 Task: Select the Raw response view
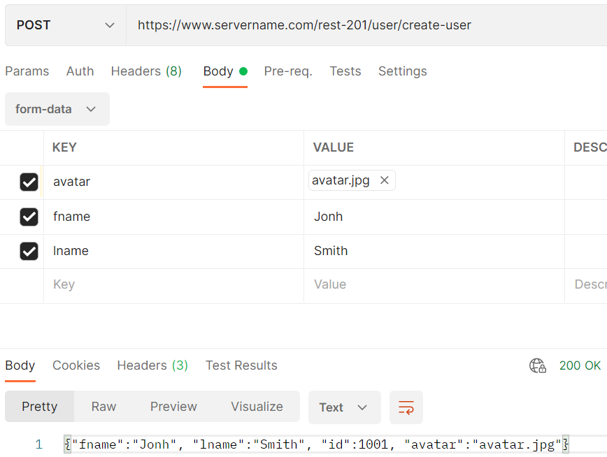pyautogui.click(x=103, y=407)
